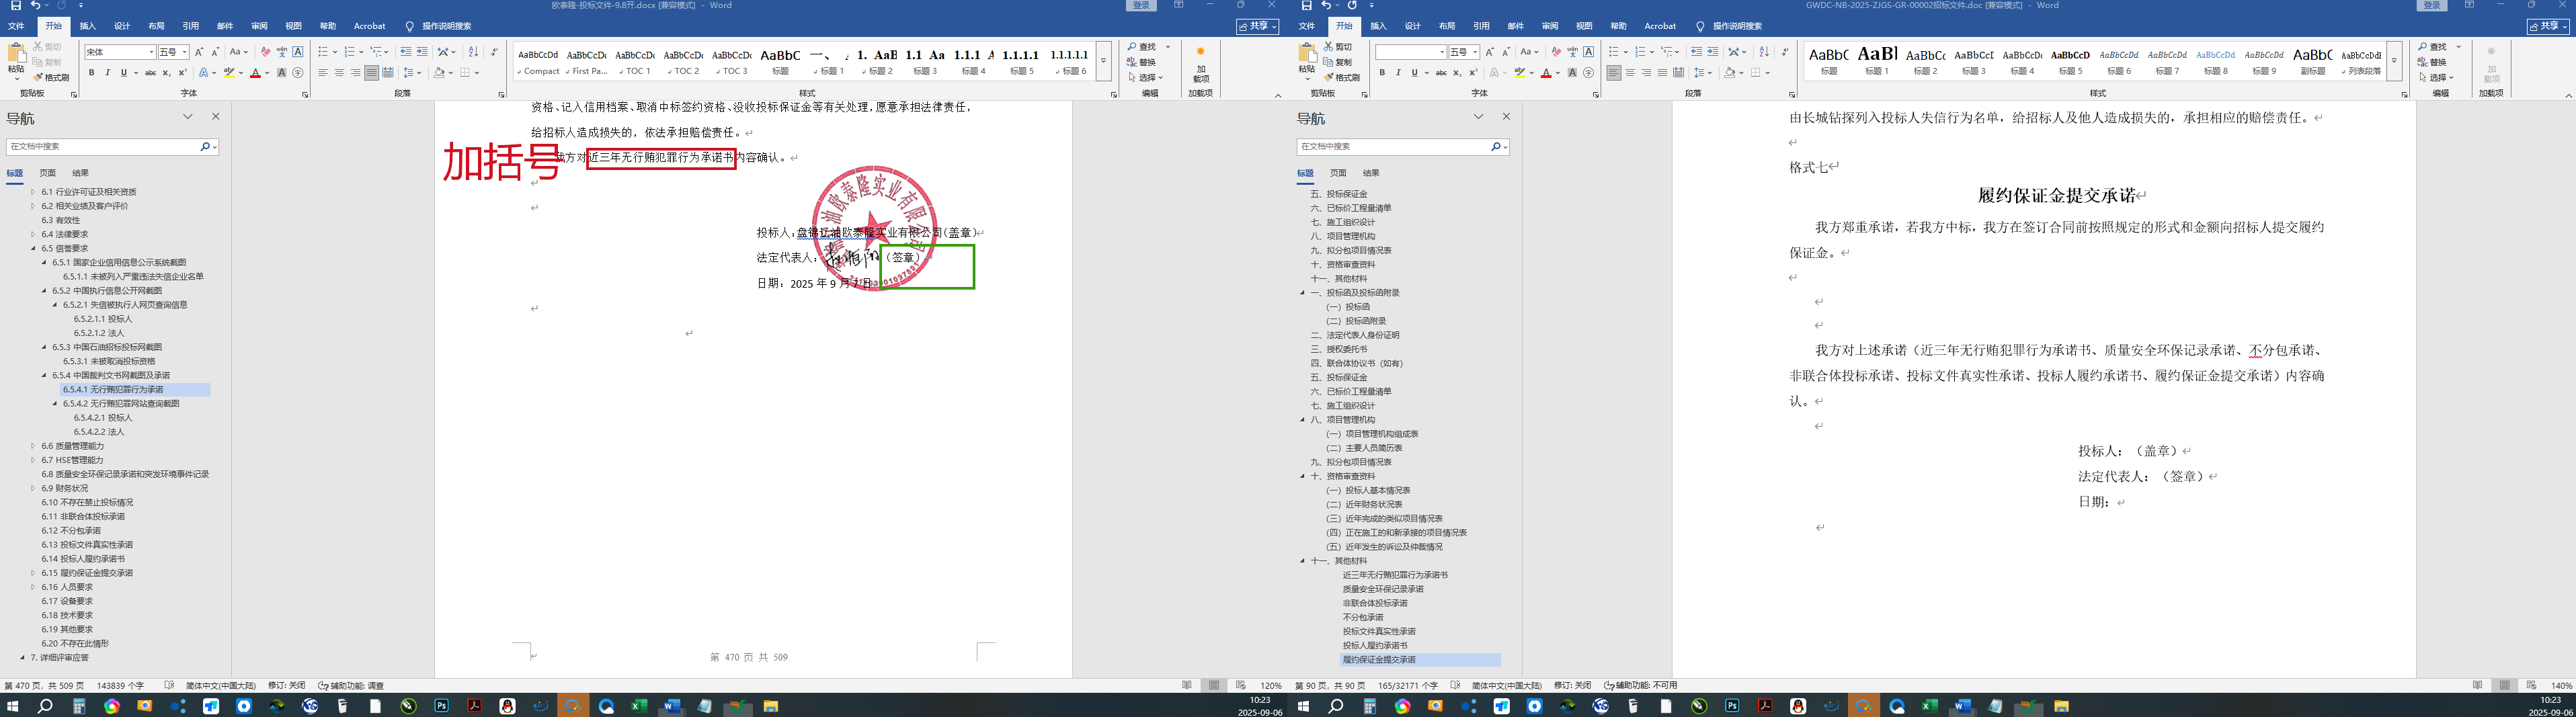Screen dimensions: 2576x717
Task: Expand the 6.1 行业许可证及相关资质 heading in navigation
Action: [33, 192]
